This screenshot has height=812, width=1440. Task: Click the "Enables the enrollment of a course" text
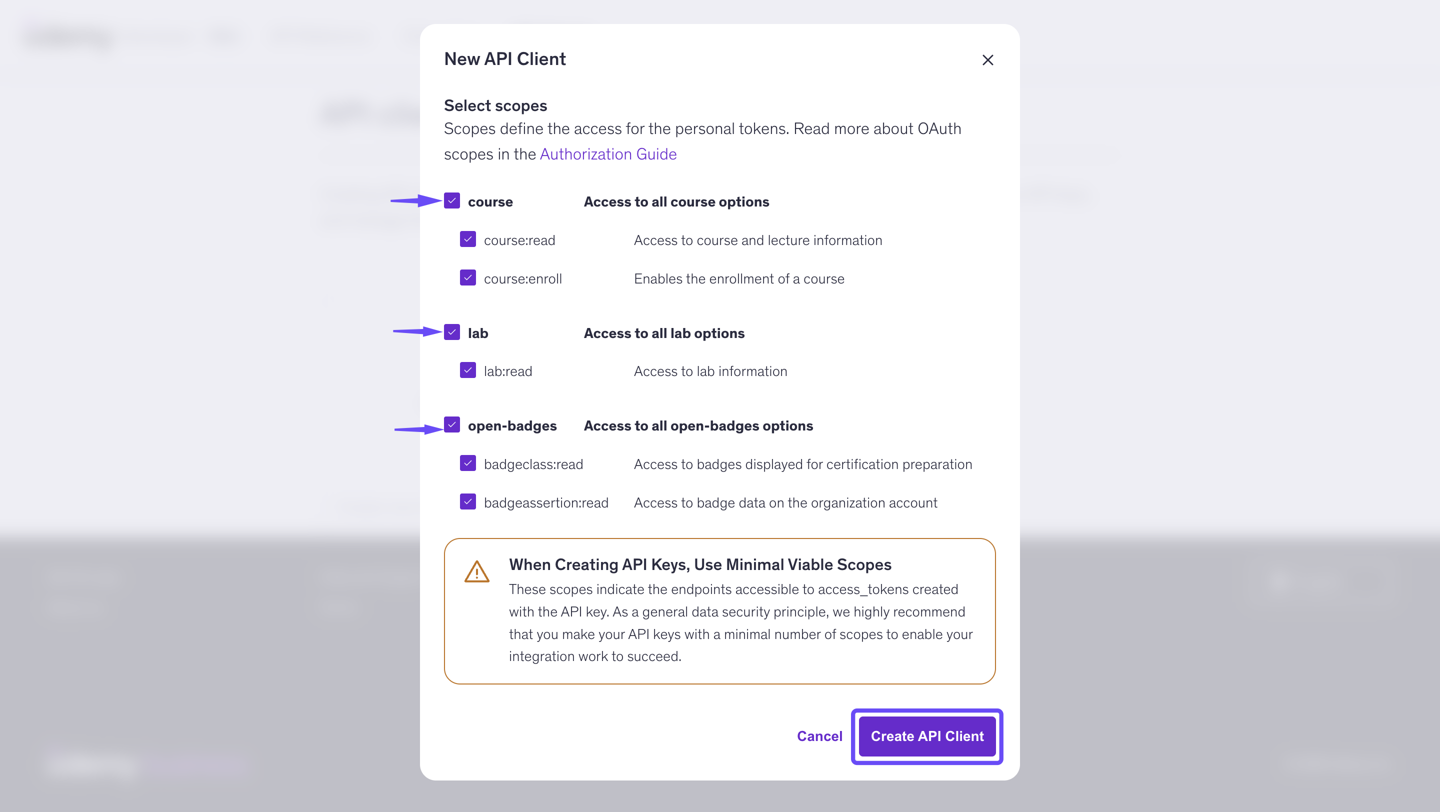[738, 278]
